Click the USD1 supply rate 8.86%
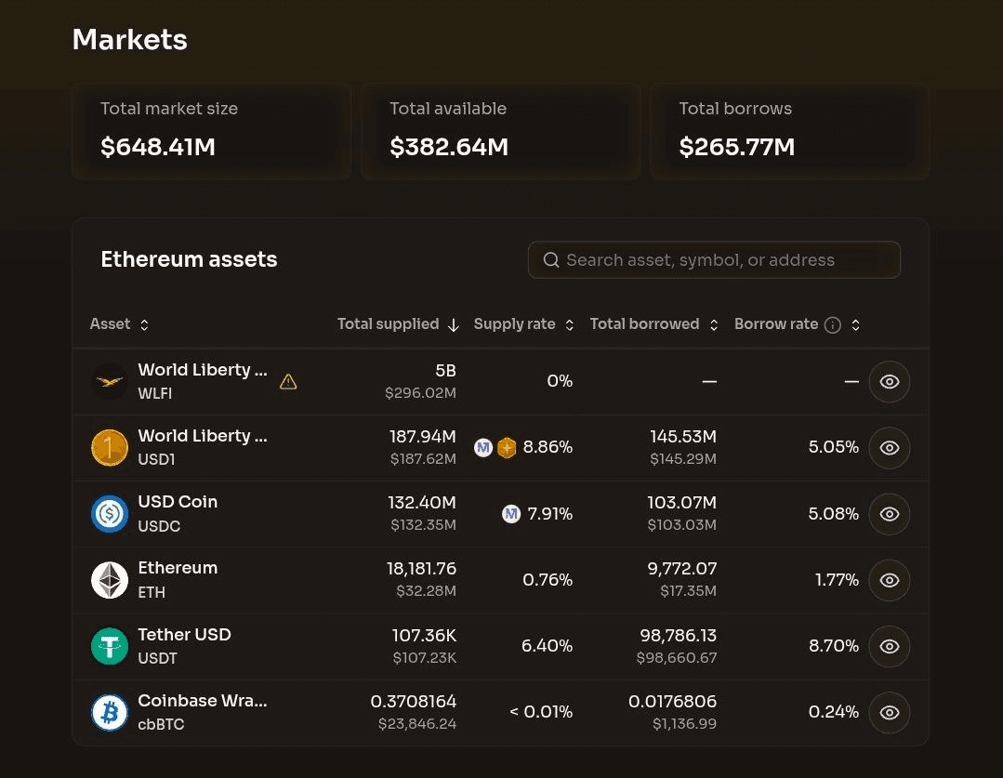 [548, 447]
